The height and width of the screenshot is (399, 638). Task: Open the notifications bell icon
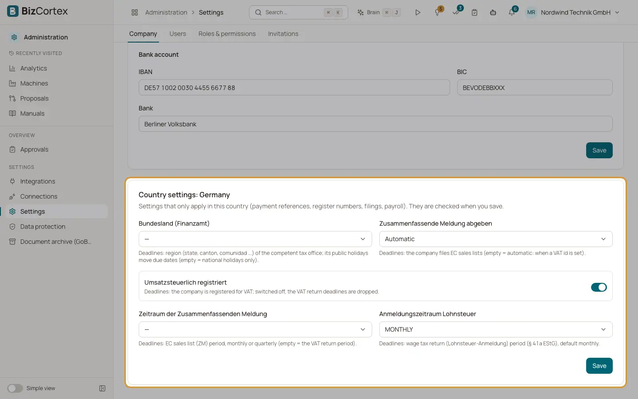(512, 12)
